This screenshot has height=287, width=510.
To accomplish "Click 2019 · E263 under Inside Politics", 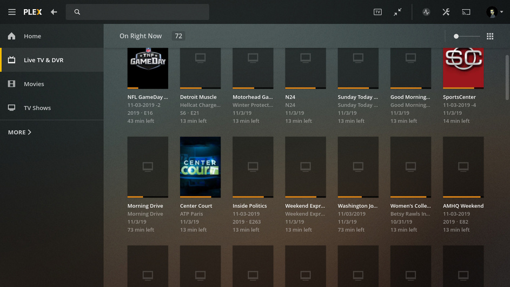I will pyautogui.click(x=247, y=221).
